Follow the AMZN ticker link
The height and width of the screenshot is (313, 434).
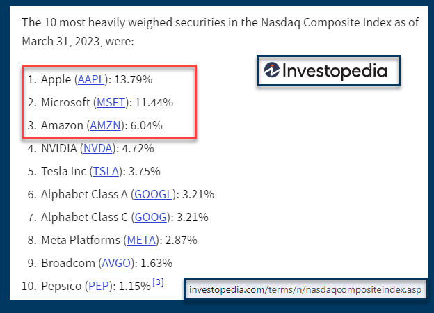105,125
